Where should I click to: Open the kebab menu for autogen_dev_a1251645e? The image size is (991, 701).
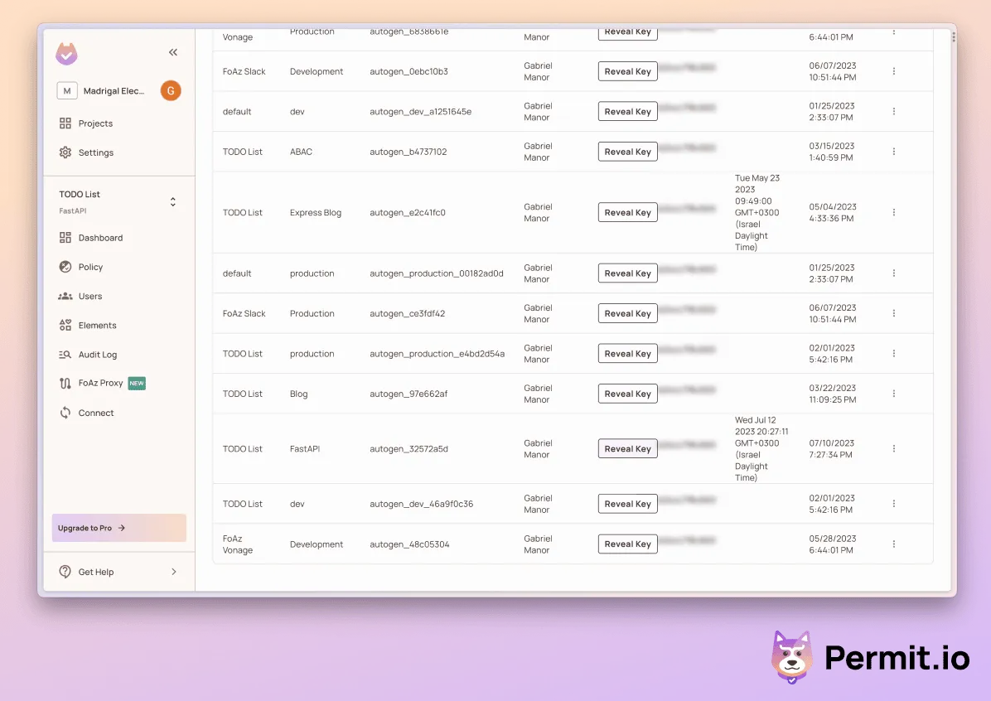pos(893,111)
